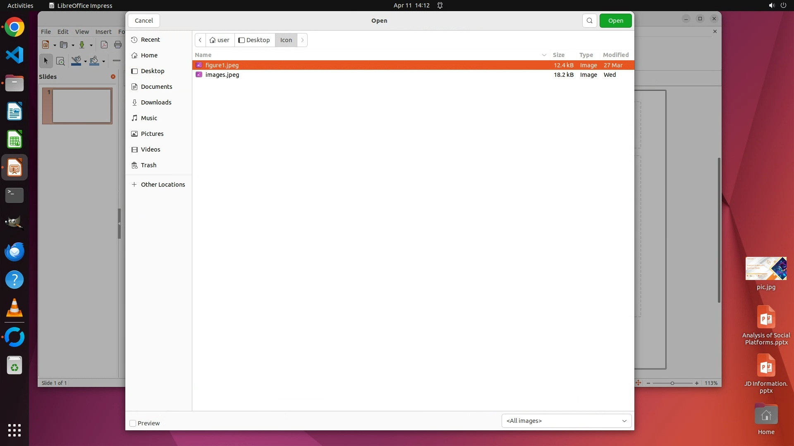The height and width of the screenshot is (446, 794).
Task: Expand the Name column sort arrow
Action: [544, 55]
